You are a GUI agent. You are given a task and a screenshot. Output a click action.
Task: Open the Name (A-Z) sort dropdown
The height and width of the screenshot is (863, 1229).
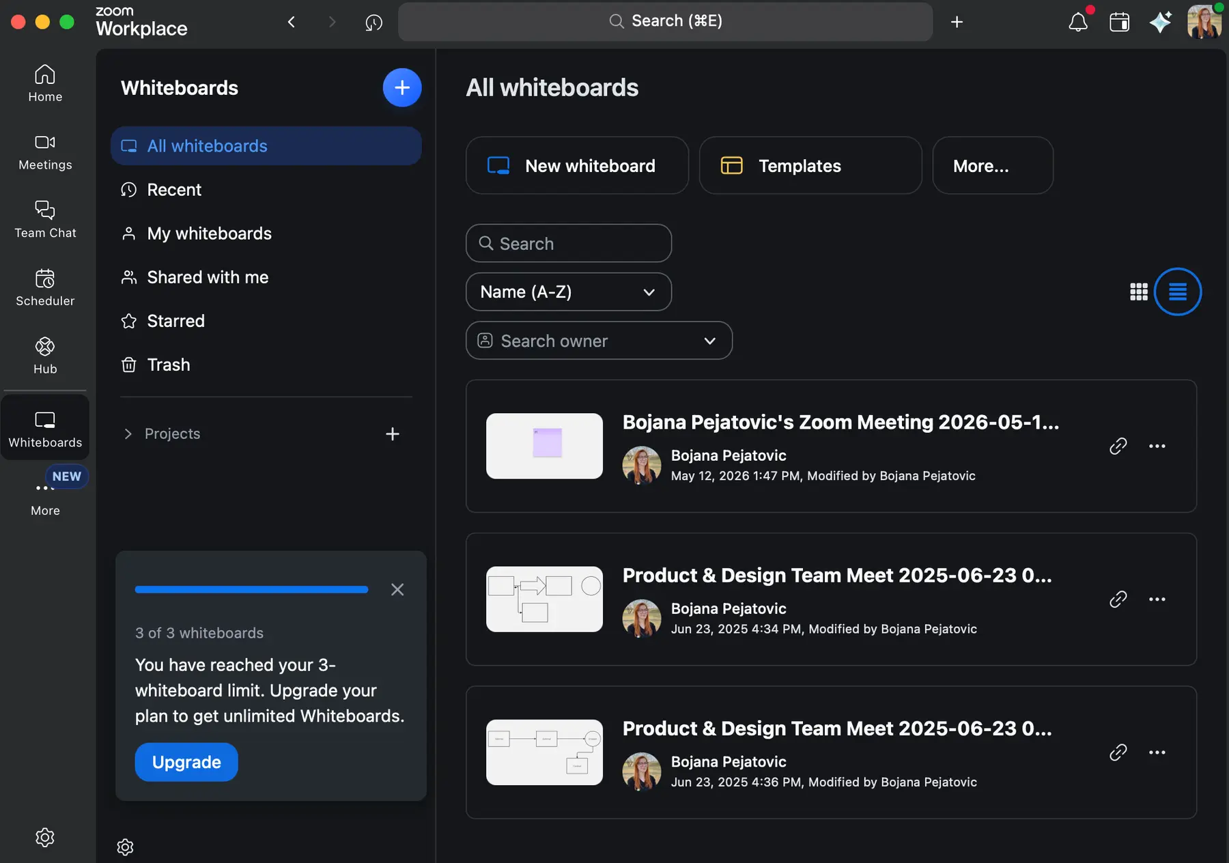click(569, 292)
